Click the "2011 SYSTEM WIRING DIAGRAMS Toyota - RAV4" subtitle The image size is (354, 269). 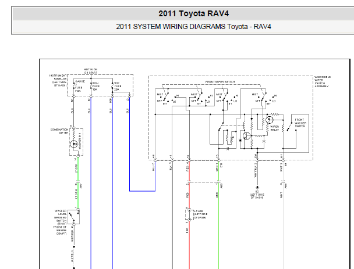click(193, 27)
